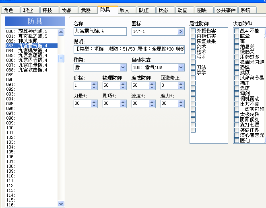Increase the 价格 value with up arrow
266x208 pixels.
[94, 84]
